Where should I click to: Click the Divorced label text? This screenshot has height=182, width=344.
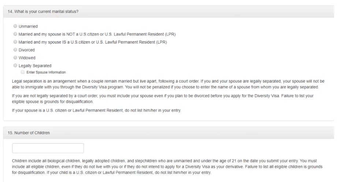click(26, 50)
